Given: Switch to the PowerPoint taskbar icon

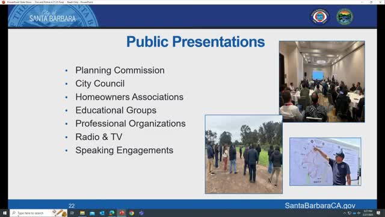Looking at the screenshot, I should (122, 213).
